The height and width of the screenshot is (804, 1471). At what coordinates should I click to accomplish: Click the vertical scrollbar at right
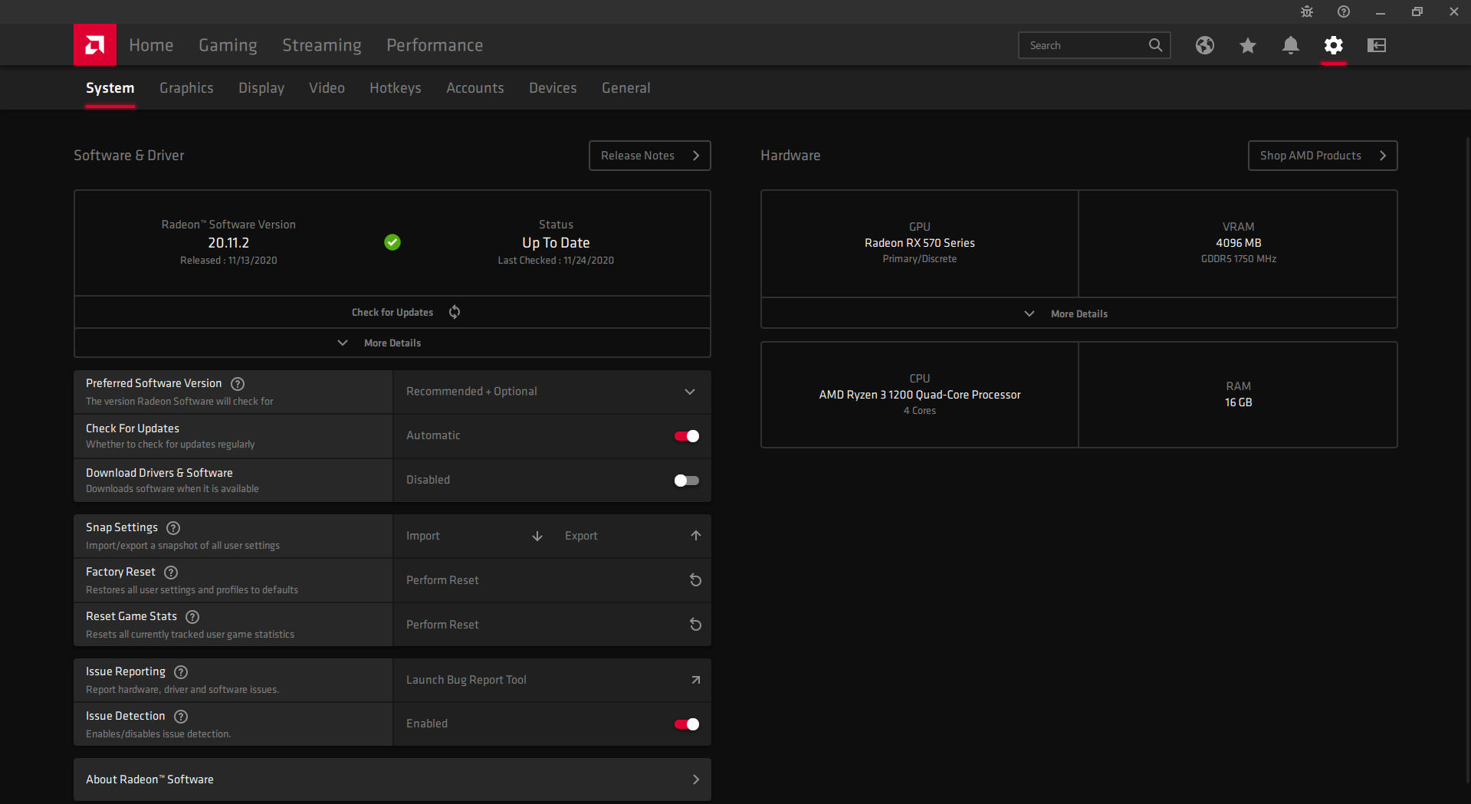1467,460
